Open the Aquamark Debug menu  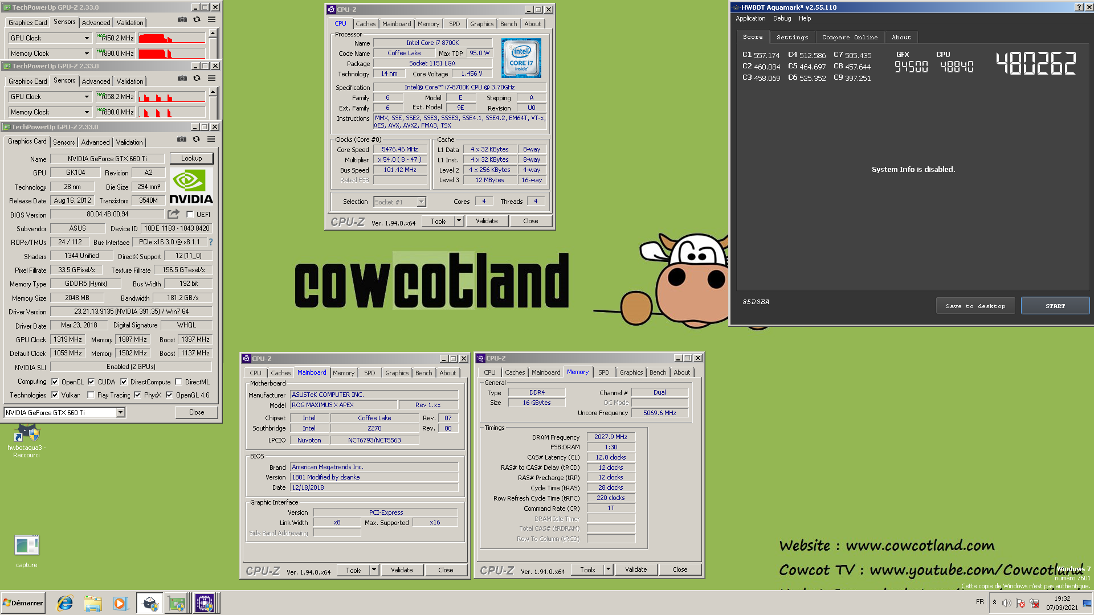782,18
